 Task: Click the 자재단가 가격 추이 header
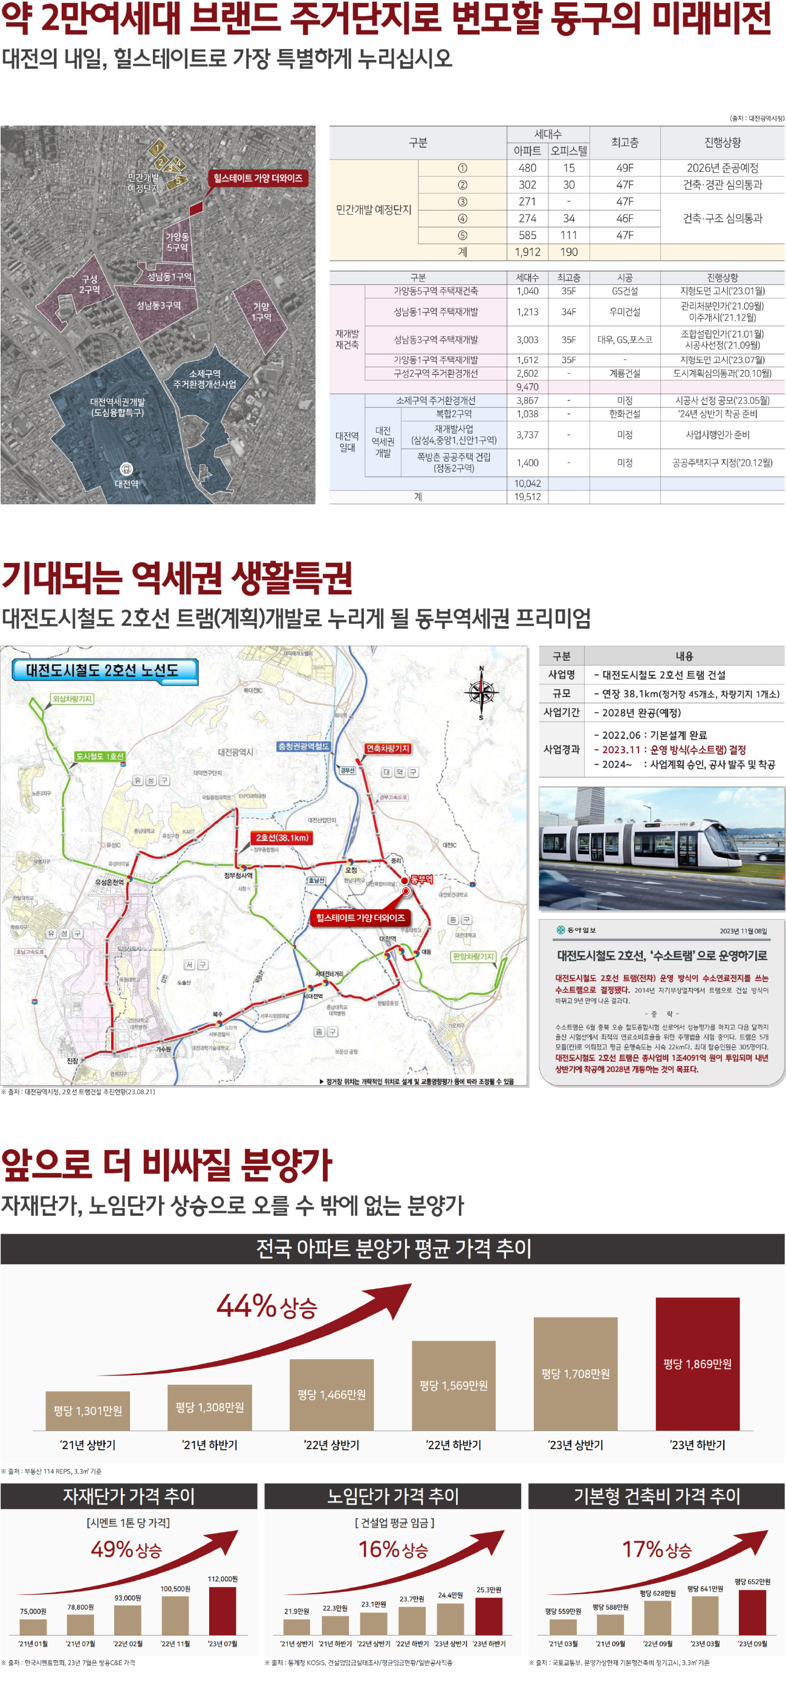click(129, 1496)
